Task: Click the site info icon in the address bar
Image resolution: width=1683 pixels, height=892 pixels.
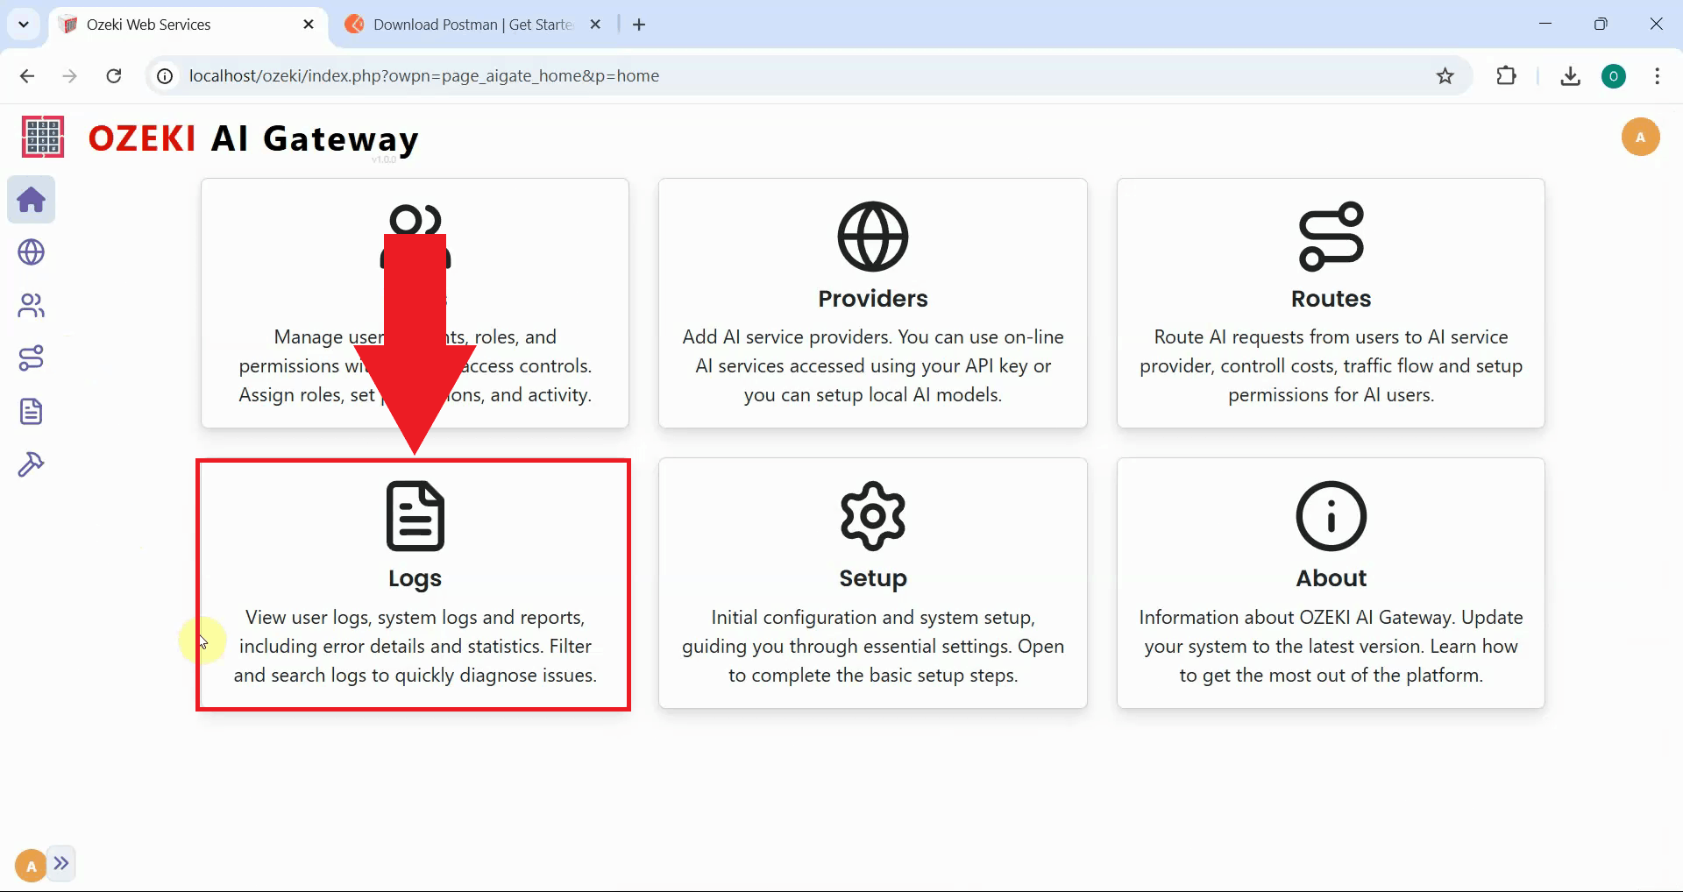Action: [x=163, y=76]
